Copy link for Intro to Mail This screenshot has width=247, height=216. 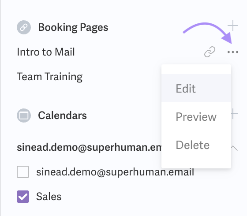(210, 52)
